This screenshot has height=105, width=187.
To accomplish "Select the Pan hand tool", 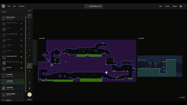I will [x=30, y=16].
